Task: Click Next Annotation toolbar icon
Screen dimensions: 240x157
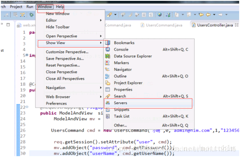Action: pos(177,15)
